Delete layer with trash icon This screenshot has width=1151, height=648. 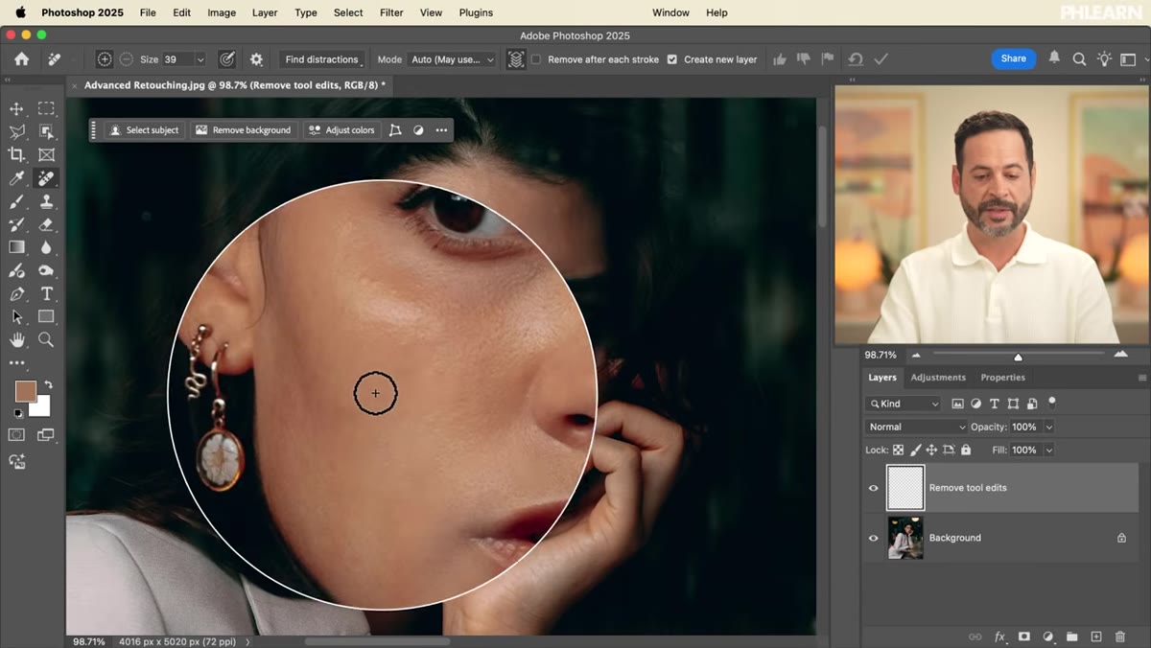[x=1120, y=636]
